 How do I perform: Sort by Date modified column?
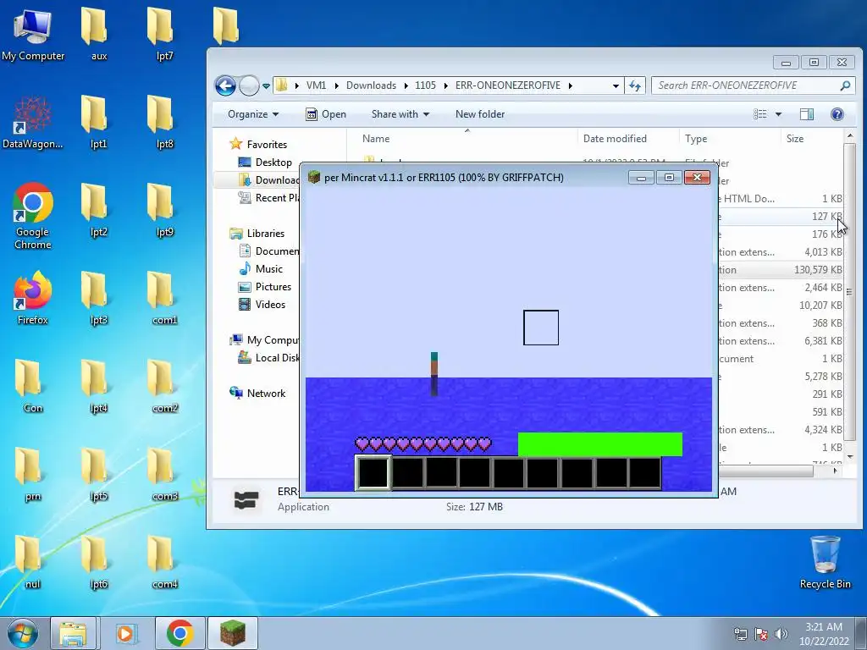(x=627, y=139)
